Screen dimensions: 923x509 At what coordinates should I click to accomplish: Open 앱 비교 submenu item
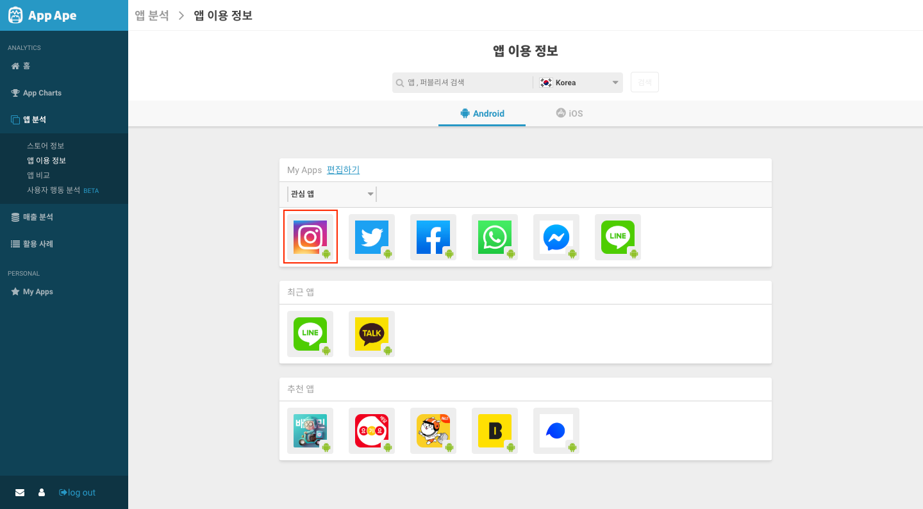pos(38,176)
